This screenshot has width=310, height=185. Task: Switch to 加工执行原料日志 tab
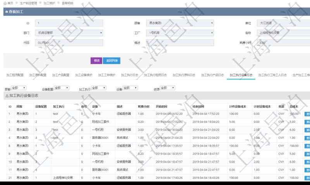(184, 75)
